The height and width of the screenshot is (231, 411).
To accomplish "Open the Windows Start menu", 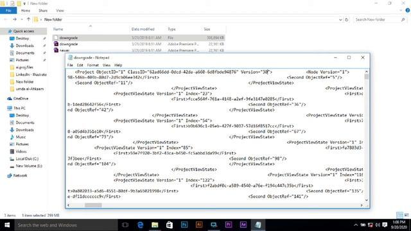I will pyautogui.click(x=7, y=225).
